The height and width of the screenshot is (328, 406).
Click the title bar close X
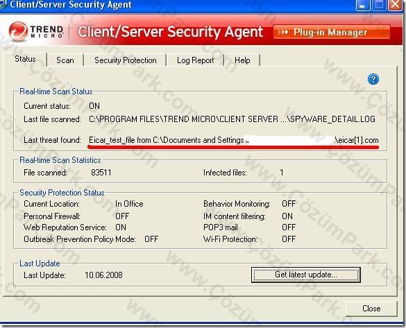click(395, 5)
